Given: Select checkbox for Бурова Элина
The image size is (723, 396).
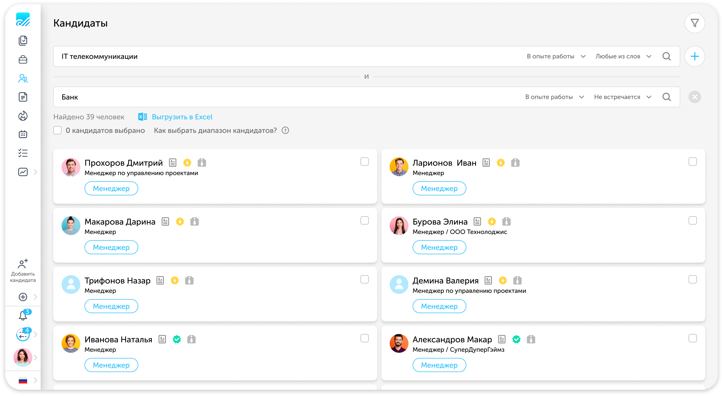Looking at the screenshot, I should 693,221.
